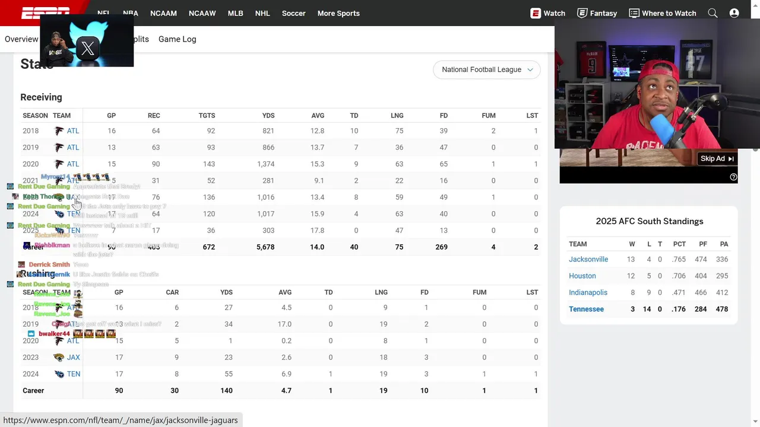Viewport: 760px width, 427px height.
Task: Open the NCAAW menu
Action: coord(202,13)
